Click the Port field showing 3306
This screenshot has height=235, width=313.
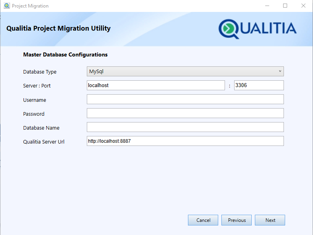pos(258,85)
